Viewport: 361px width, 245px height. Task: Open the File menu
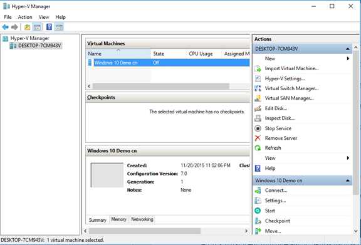click(8, 17)
